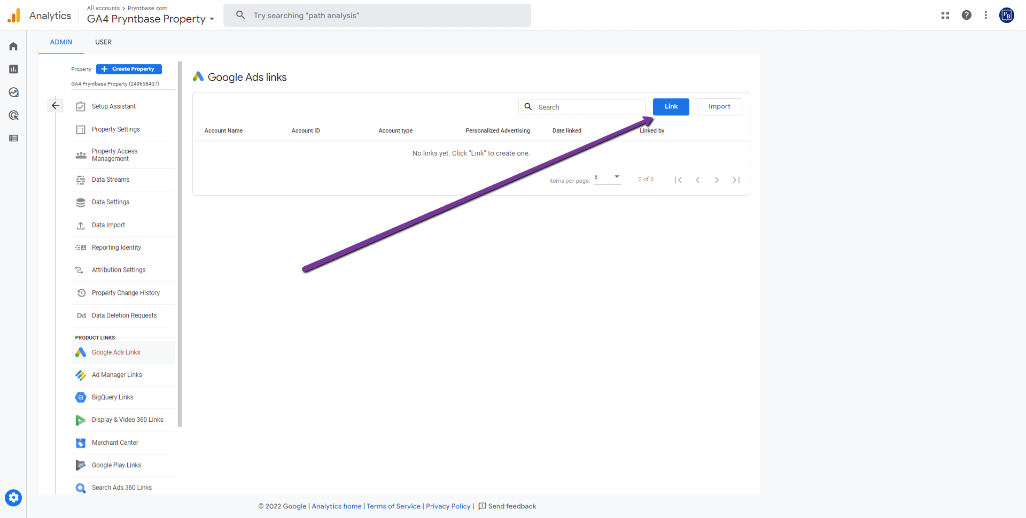Open the Terms of Service link

point(393,506)
